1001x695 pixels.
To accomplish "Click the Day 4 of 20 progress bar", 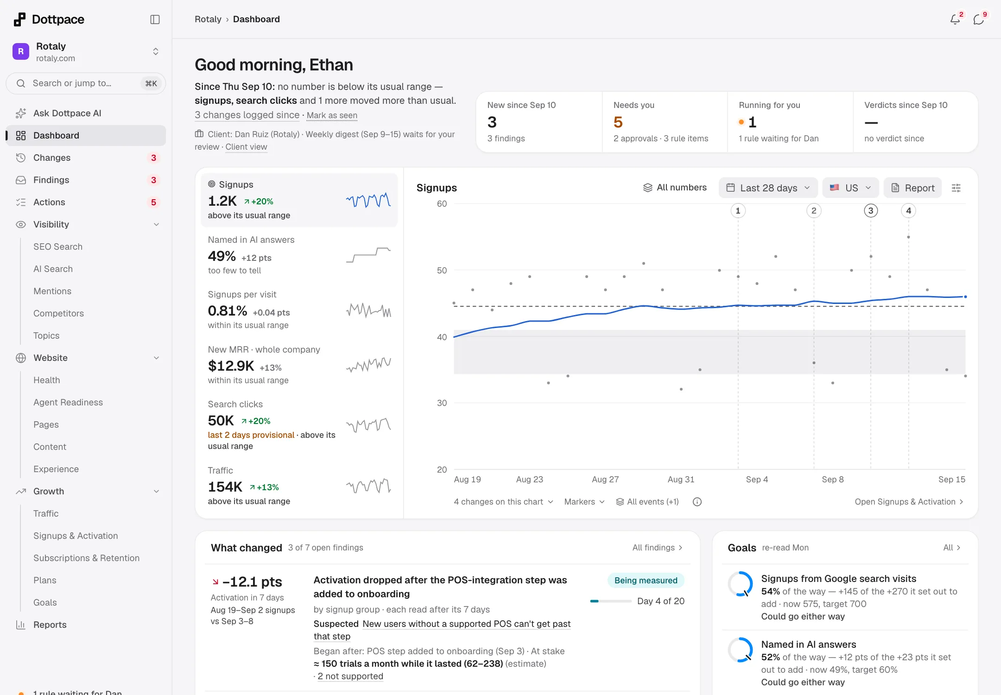I will pyautogui.click(x=611, y=601).
